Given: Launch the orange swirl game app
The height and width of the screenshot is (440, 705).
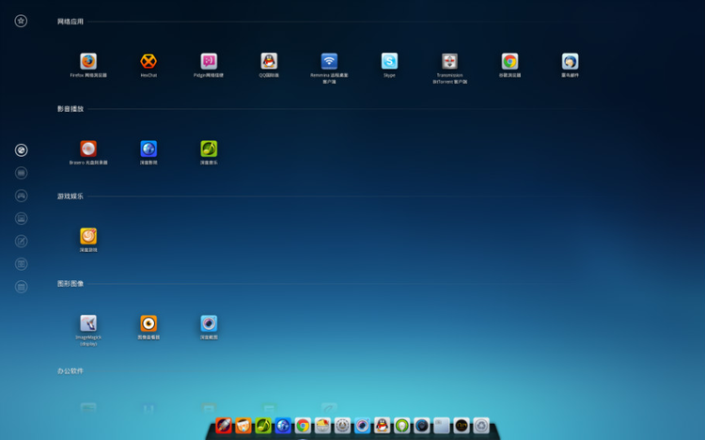Looking at the screenshot, I should coord(88,236).
